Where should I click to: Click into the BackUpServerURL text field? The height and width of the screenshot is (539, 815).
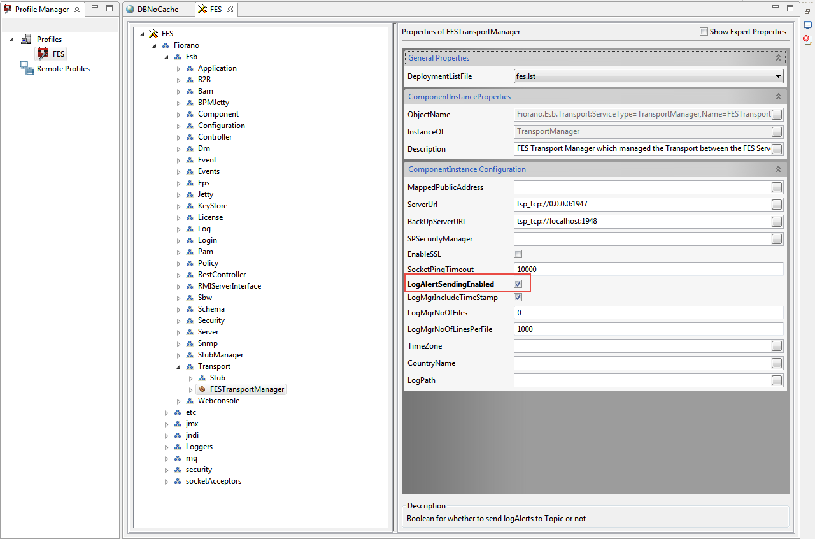pos(642,222)
